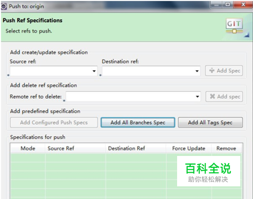Image resolution: width=253 pixels, height=199 pixels.
Task: Click the Add Spec button with plus icon
Action: click(x=224, y=70)
